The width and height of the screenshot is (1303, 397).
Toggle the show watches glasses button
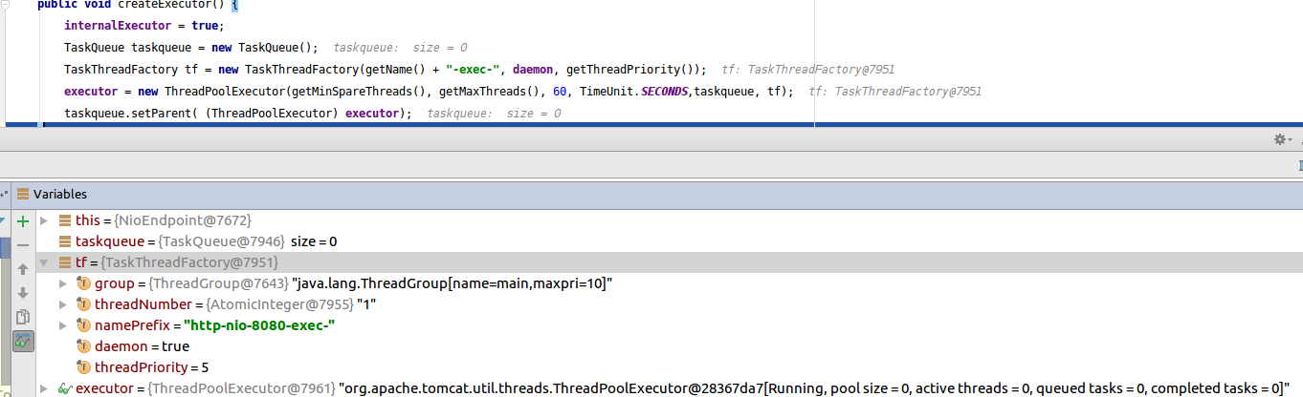pyautogui.click(x=24, y=340)
